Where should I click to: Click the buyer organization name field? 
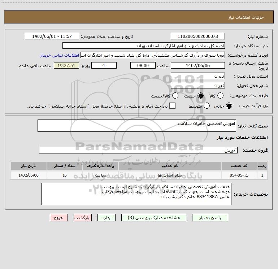coord(144,45)
